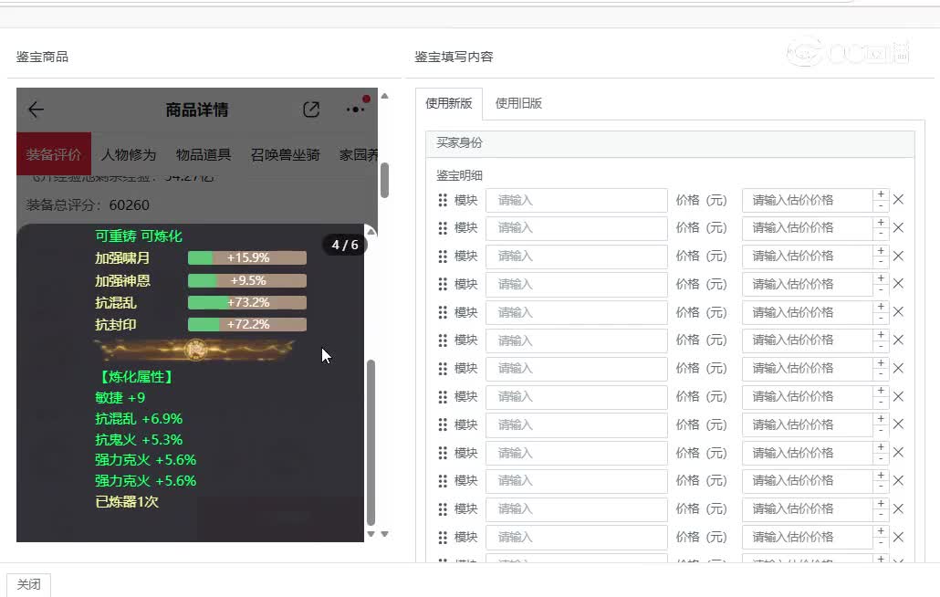Viewport: 940px width, 597px height.
Task: Click the drag handle of the second 模块 row
Action: [x=443, y=228]
